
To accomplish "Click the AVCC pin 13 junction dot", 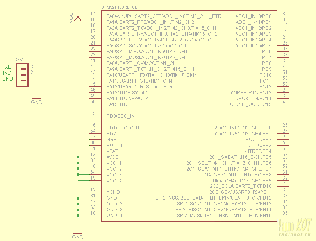I will [x=78, y=157].
